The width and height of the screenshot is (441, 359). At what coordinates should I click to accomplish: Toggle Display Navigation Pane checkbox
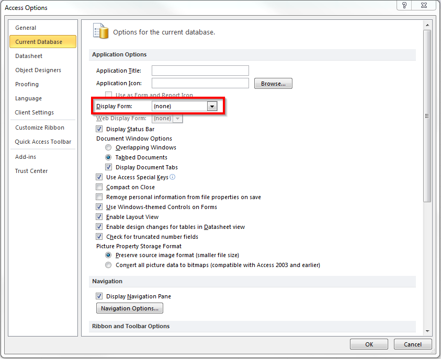pos(99,296)
